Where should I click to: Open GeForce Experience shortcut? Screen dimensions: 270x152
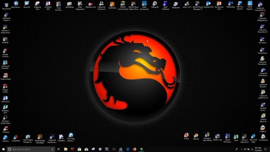244,138
